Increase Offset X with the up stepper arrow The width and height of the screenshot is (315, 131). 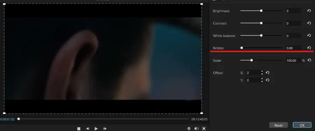coord(262,71)
